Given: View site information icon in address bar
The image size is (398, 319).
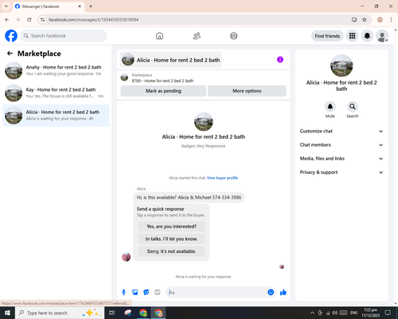Looking at the screenshot, I should [42, 20].
